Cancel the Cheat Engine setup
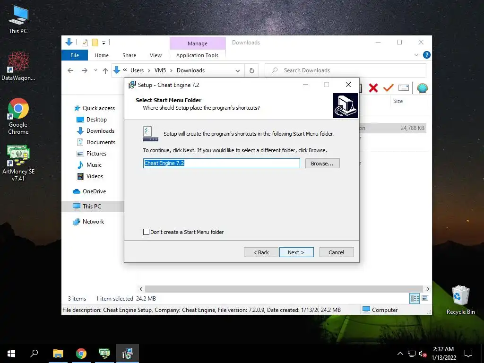484x363 pixels. [x=337, y=252]
